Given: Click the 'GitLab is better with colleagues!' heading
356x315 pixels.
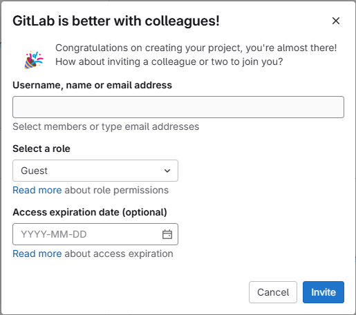Looking at the screenshot, I should coord(116,21).
